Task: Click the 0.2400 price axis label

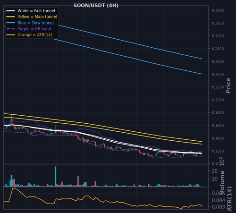Action: point(218,74)
